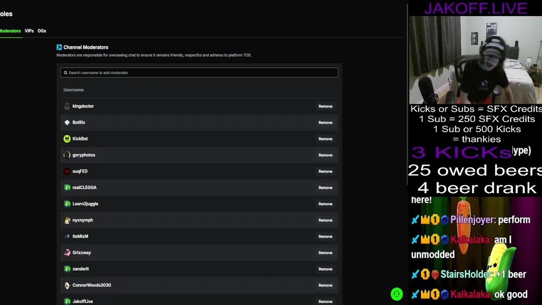
Task: Switch to the Moderators tab
Action: 10,31
